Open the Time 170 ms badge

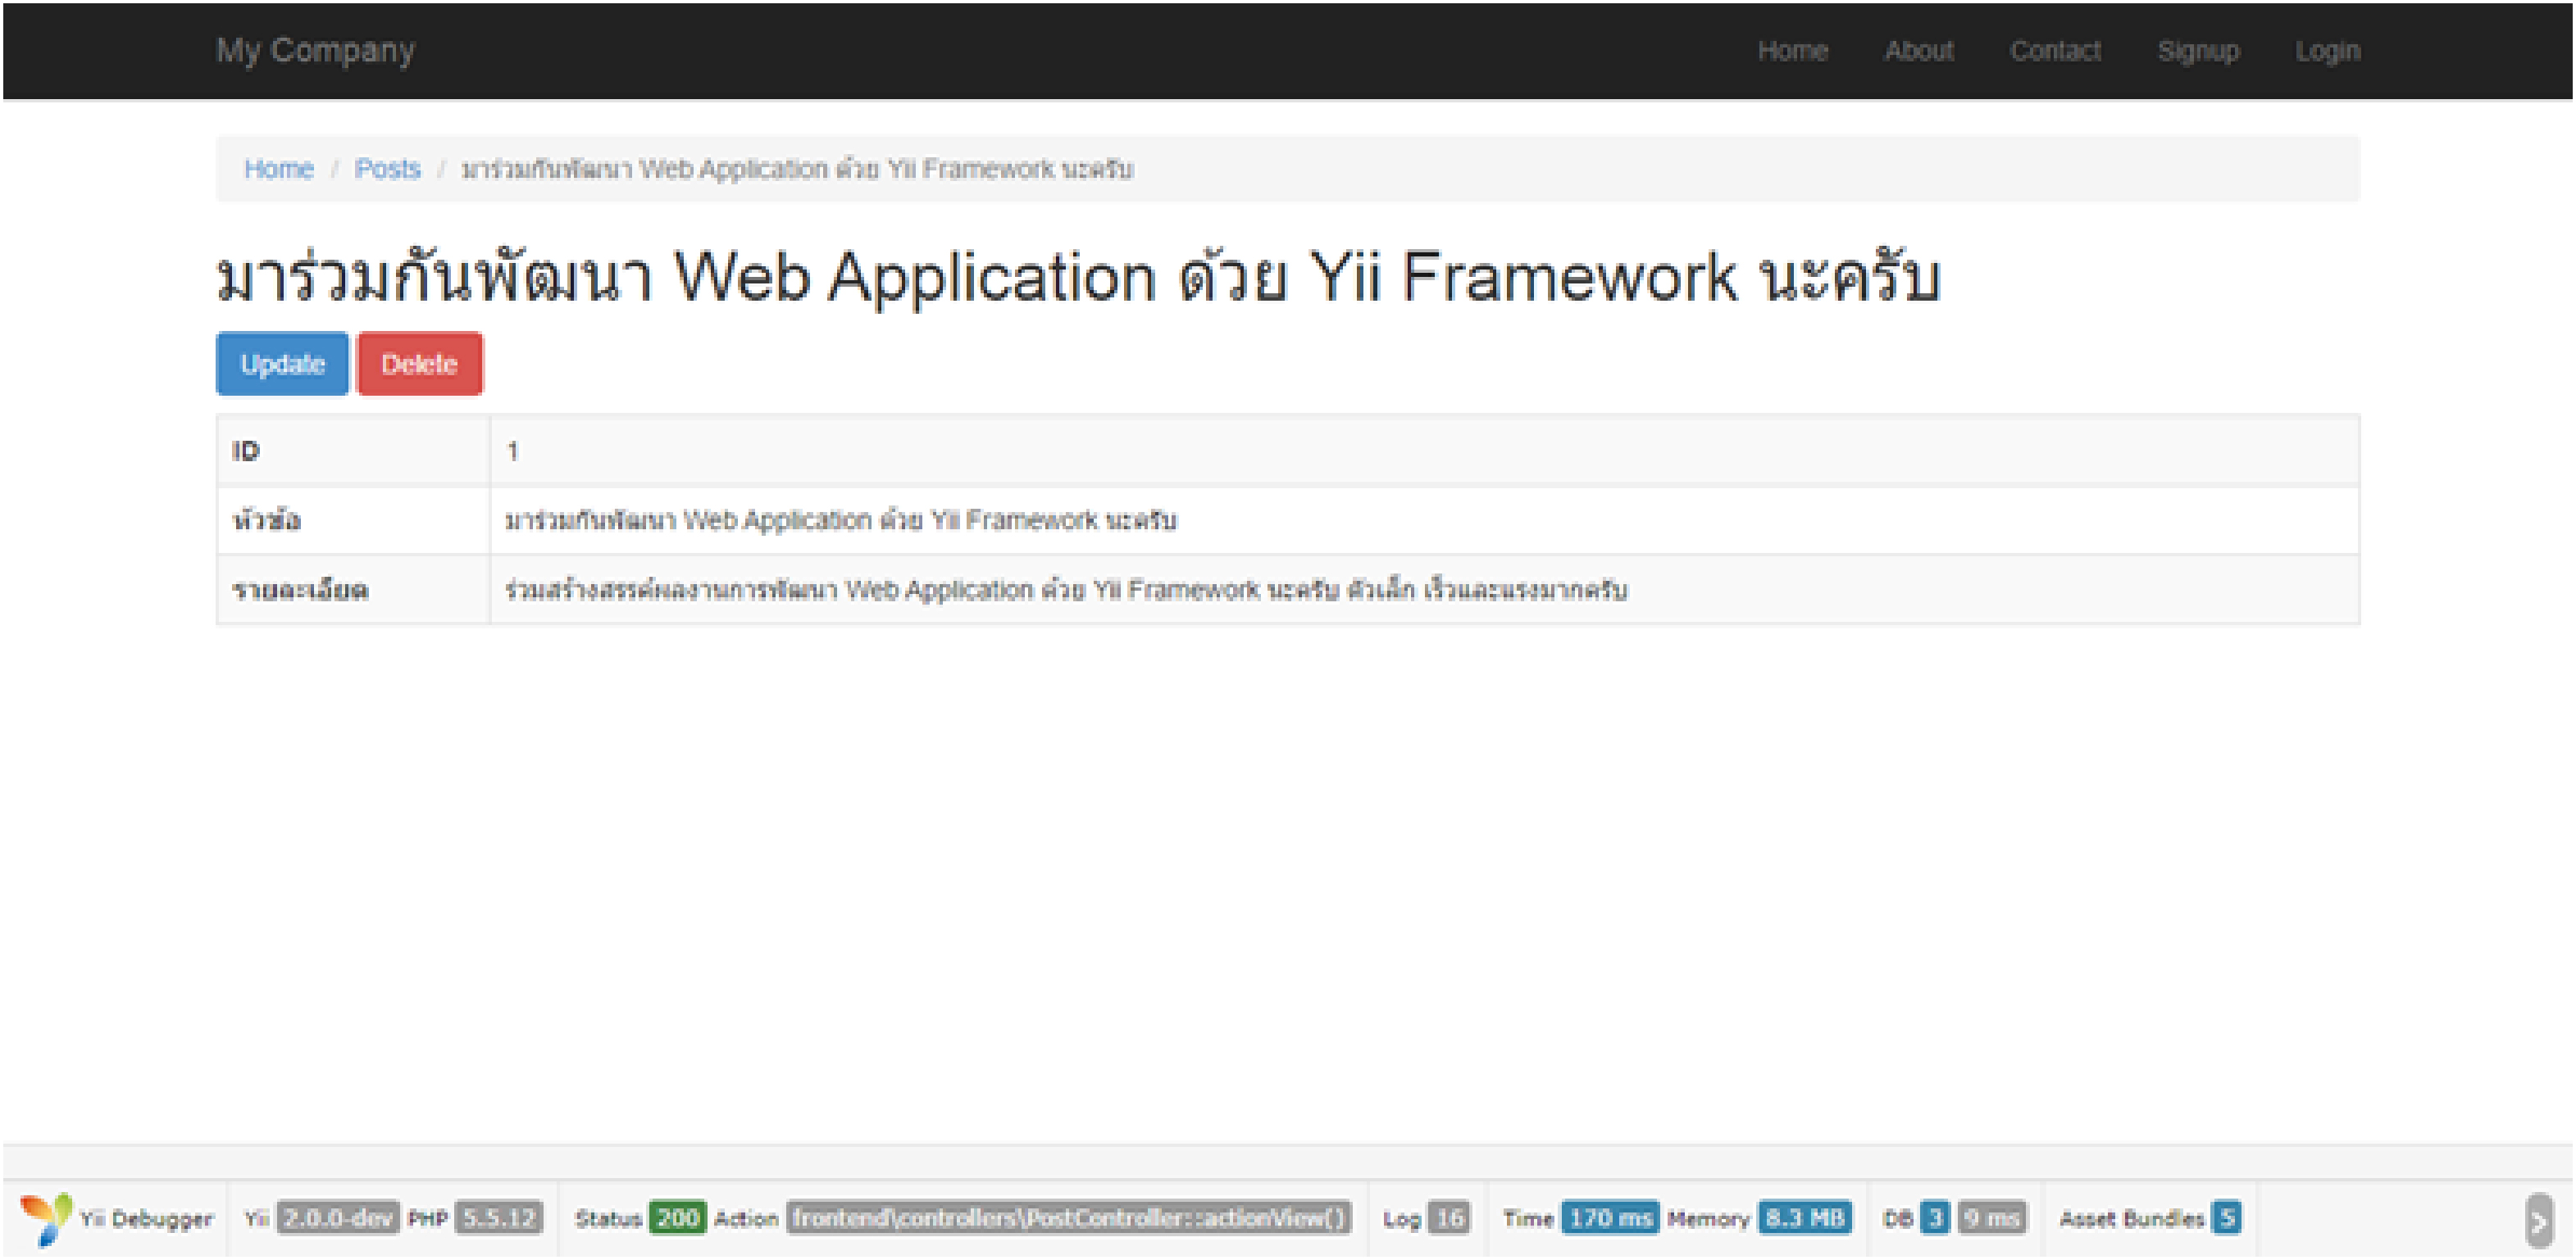click(x=1610, y=1218)
